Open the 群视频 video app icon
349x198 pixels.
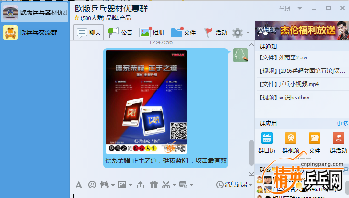tap(291, 138)
